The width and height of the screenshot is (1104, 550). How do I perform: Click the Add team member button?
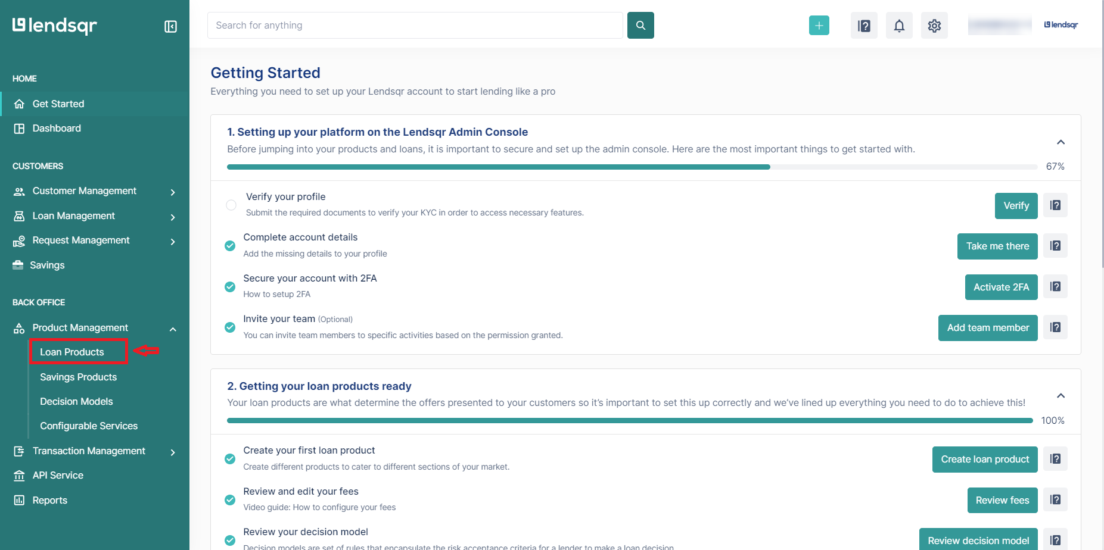click(988, 327)
